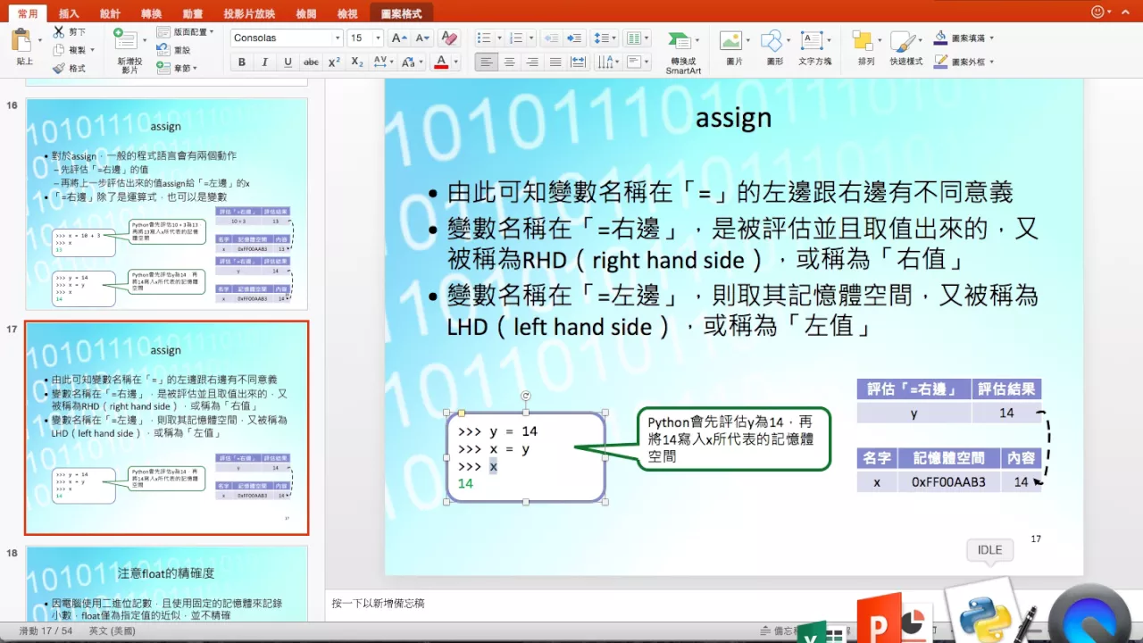Open the Home (常用) ribbon tab
This screenshot has height=643, width=1143.
pos(28,13)
